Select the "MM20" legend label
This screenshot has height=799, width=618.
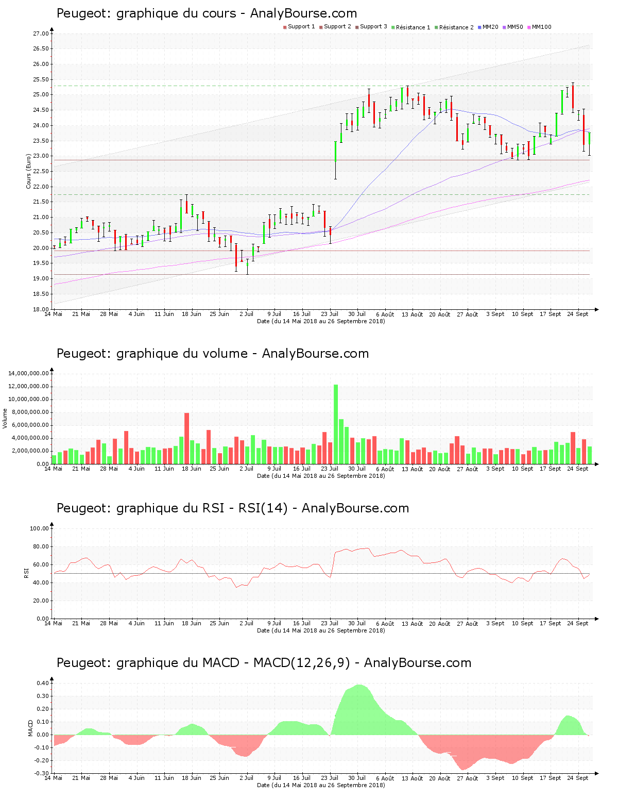click(490, 27)
